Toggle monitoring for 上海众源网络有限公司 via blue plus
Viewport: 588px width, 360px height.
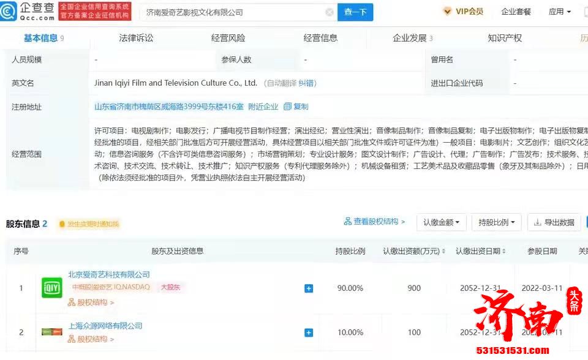coord(309,332)
